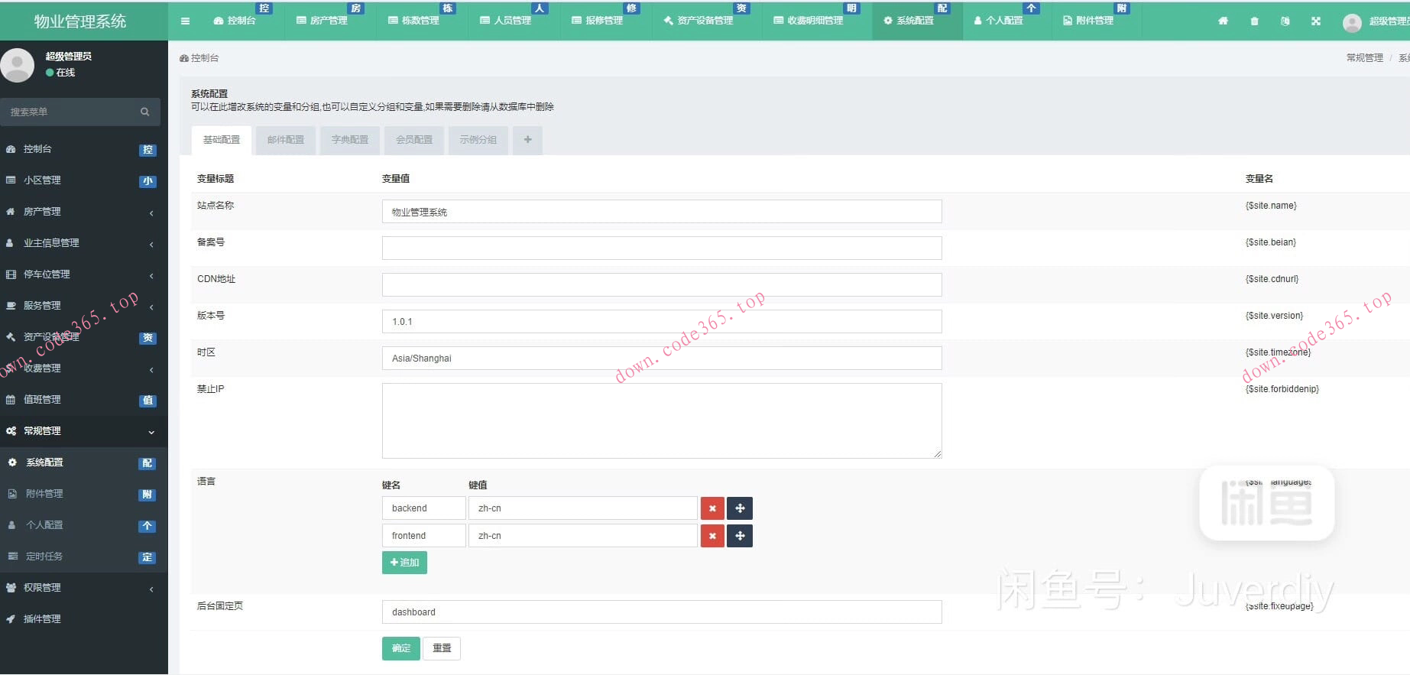Open the 会员配置 config tab
1410x675 pixels.
(414, 140)
